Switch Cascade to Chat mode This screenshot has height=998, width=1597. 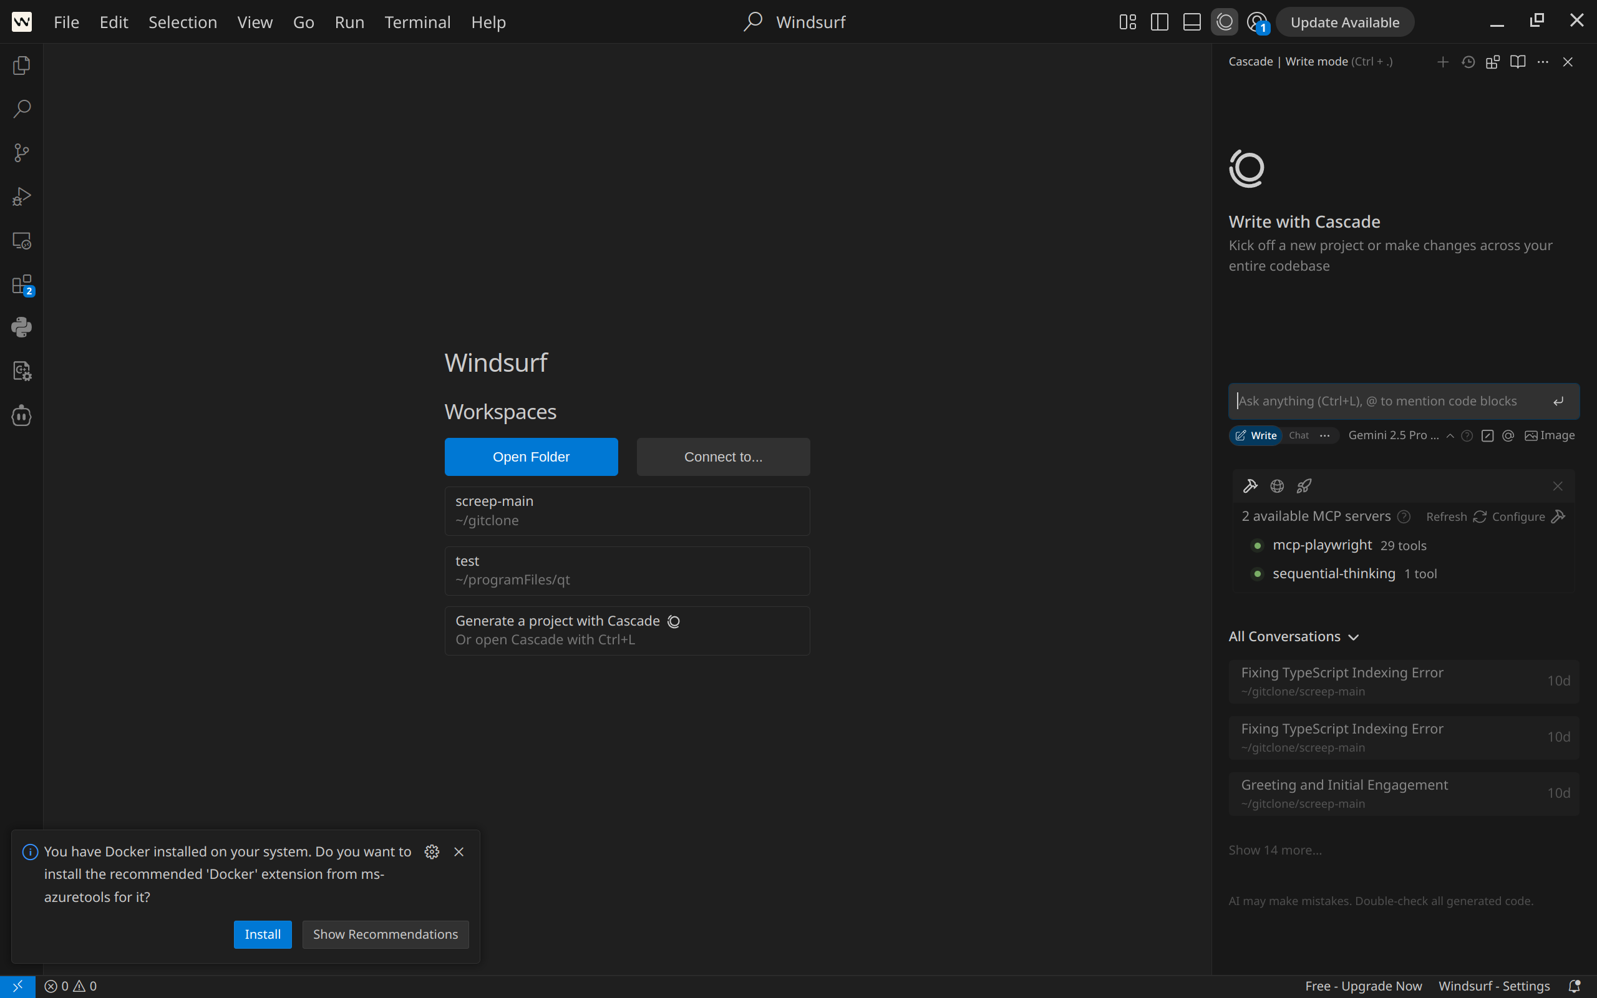coord(1299,435)
